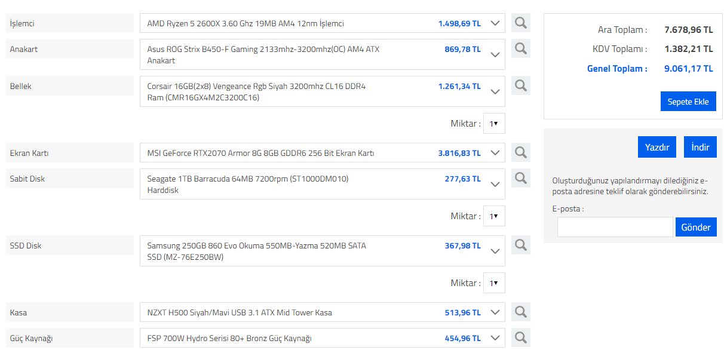Click the 454,96 TL power supply price
724x353 pixels.
click(x=462, y=338)
